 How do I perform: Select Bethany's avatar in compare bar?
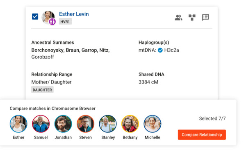(130, 124)
